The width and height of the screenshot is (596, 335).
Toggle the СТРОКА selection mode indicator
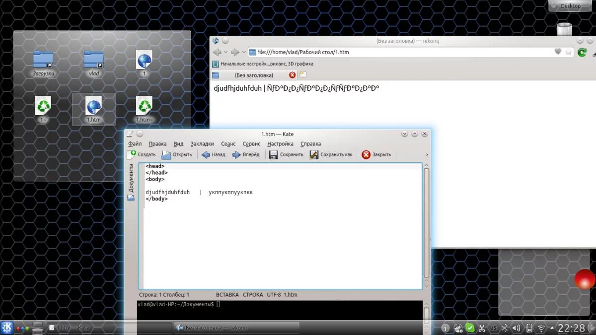(253, 295)
